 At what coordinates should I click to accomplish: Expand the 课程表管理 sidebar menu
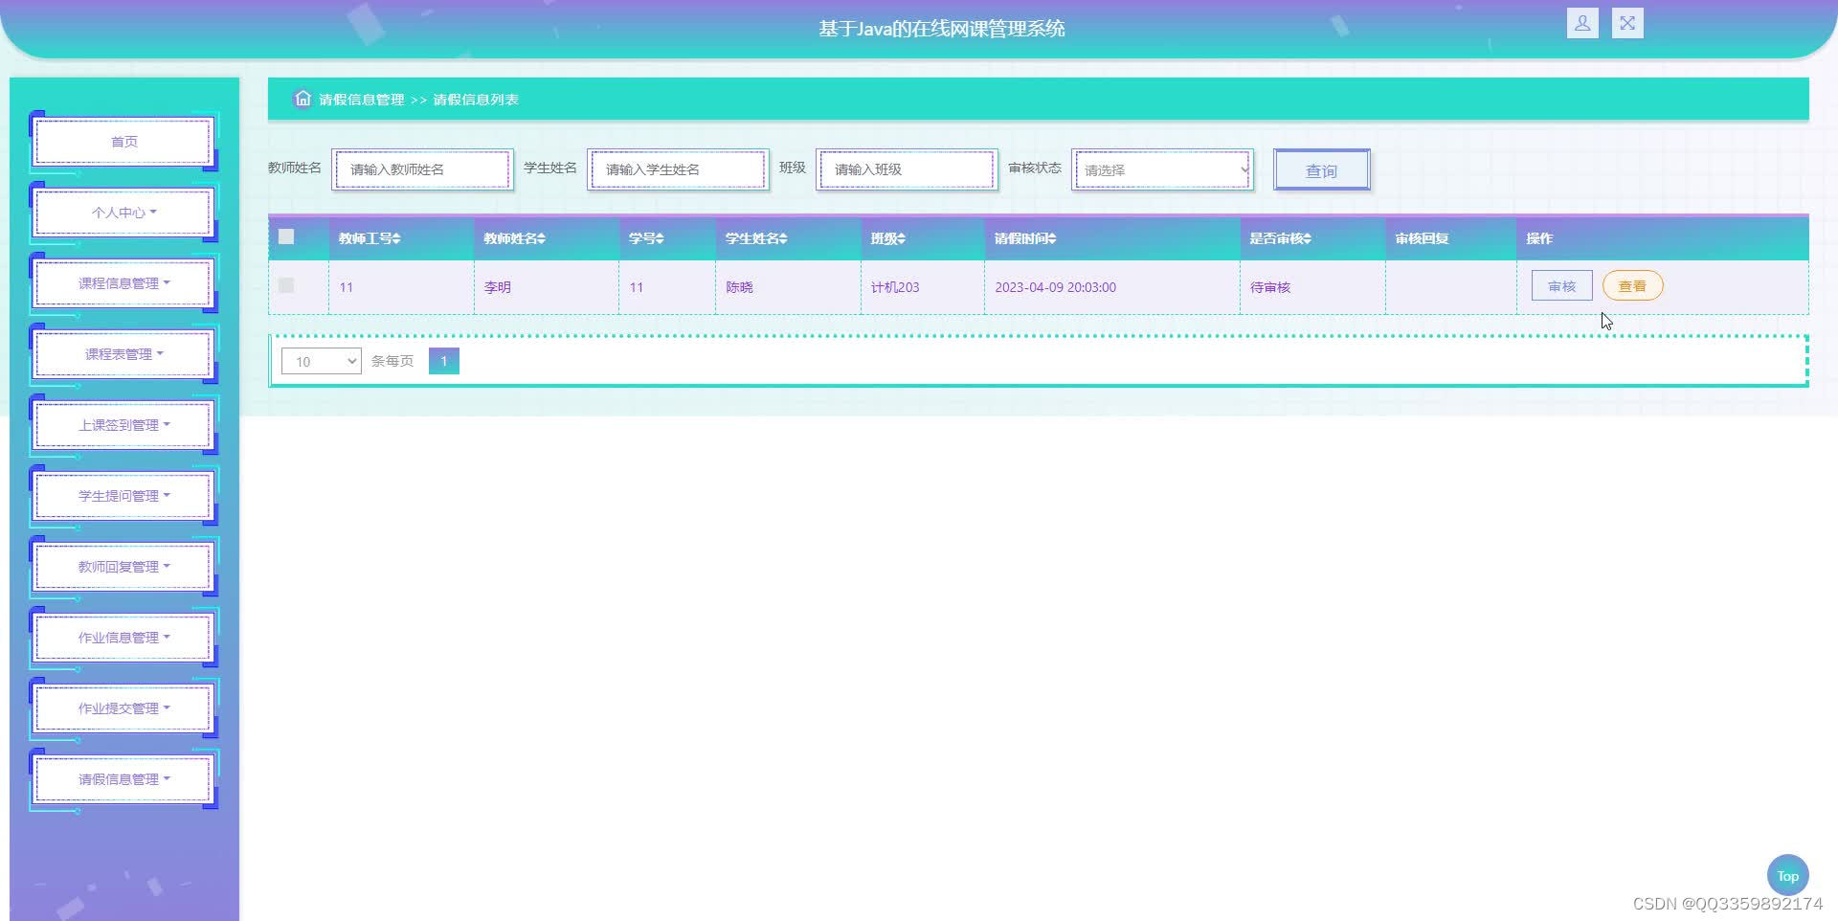(123, 354)
